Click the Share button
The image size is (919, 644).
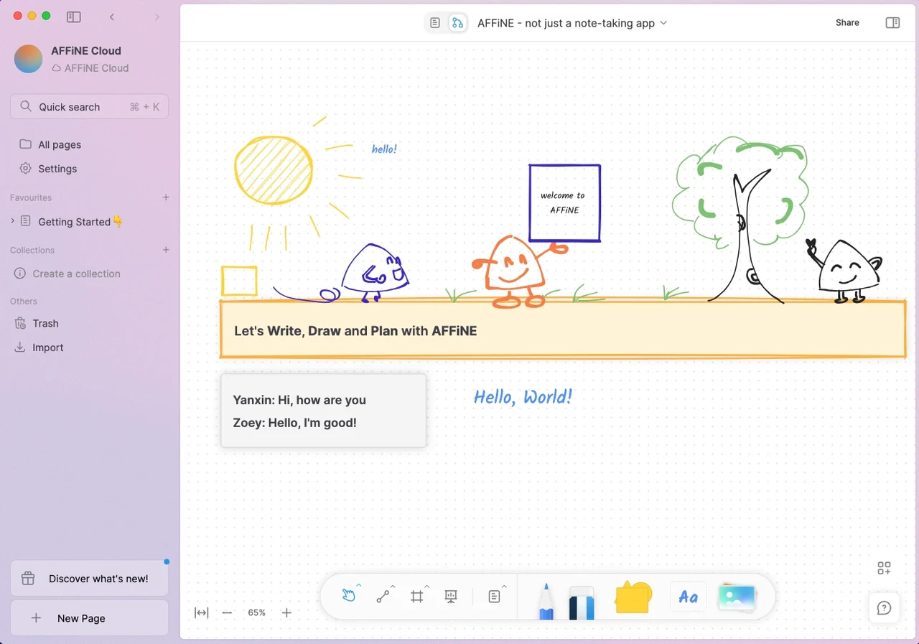click(847, 23)
